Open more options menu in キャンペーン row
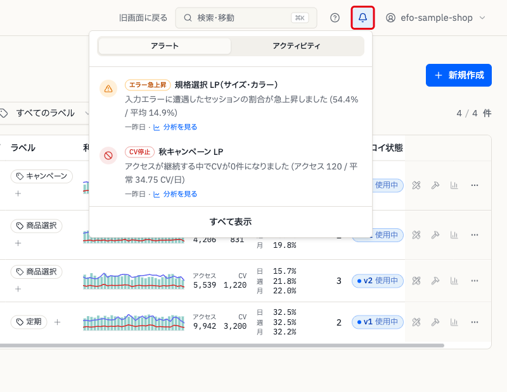This screenshot has width=507, height=392. click(x=474, y=185)
